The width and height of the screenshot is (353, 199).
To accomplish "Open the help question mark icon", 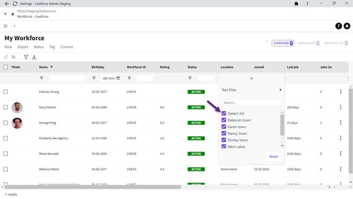I will [339, 26].
